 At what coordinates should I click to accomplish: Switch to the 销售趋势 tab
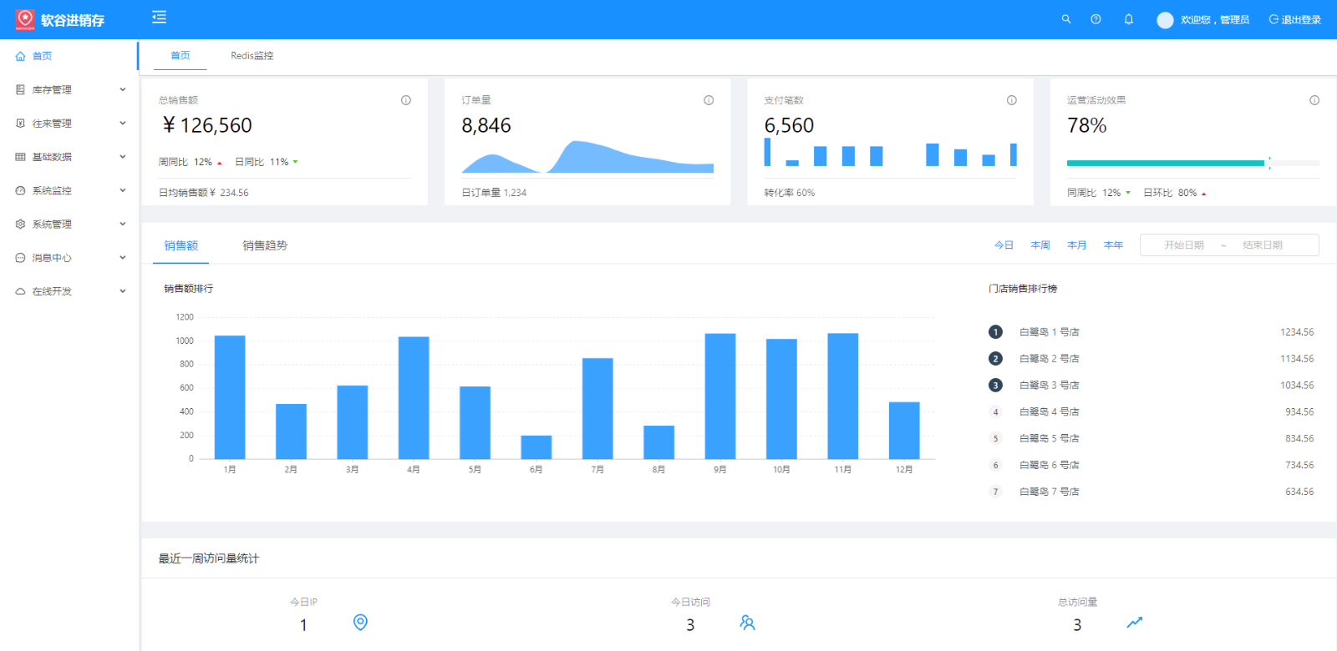point(265,245)
